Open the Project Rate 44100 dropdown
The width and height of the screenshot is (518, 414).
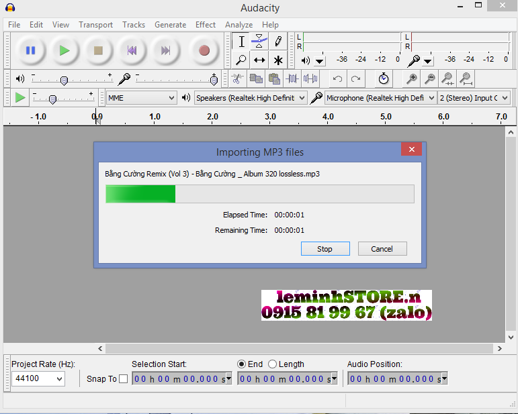pyautogui.click(x=38, y=378)
